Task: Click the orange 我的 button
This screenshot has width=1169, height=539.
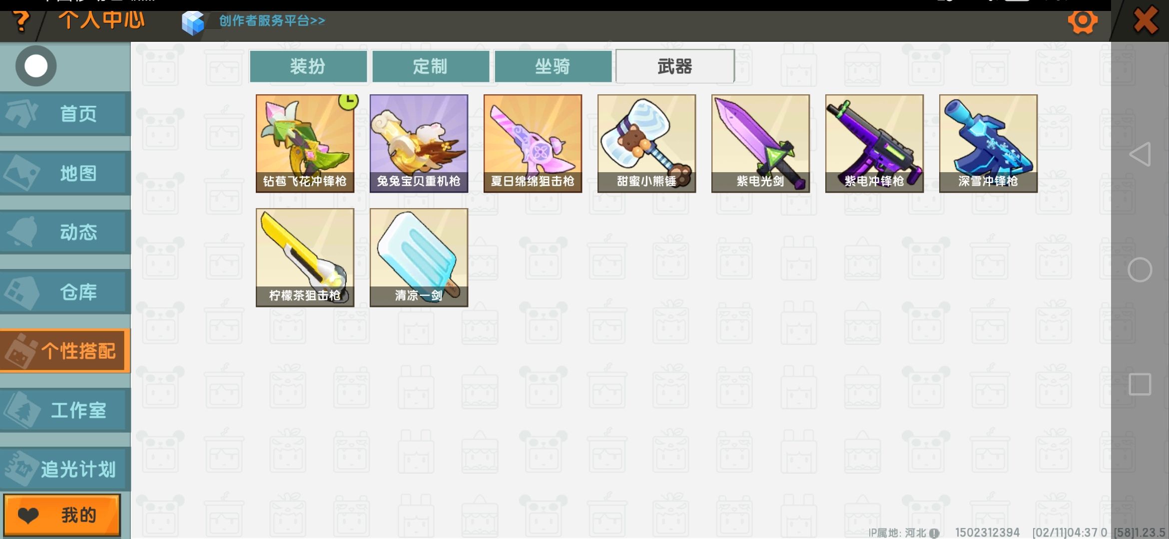Action: [x=62, y=515]
